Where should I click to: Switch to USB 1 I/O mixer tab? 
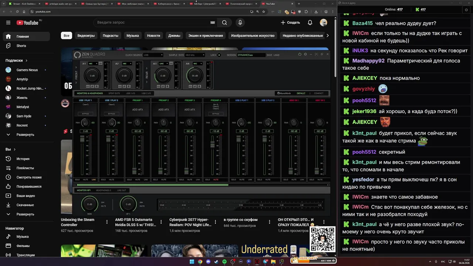tap(130, 93)
